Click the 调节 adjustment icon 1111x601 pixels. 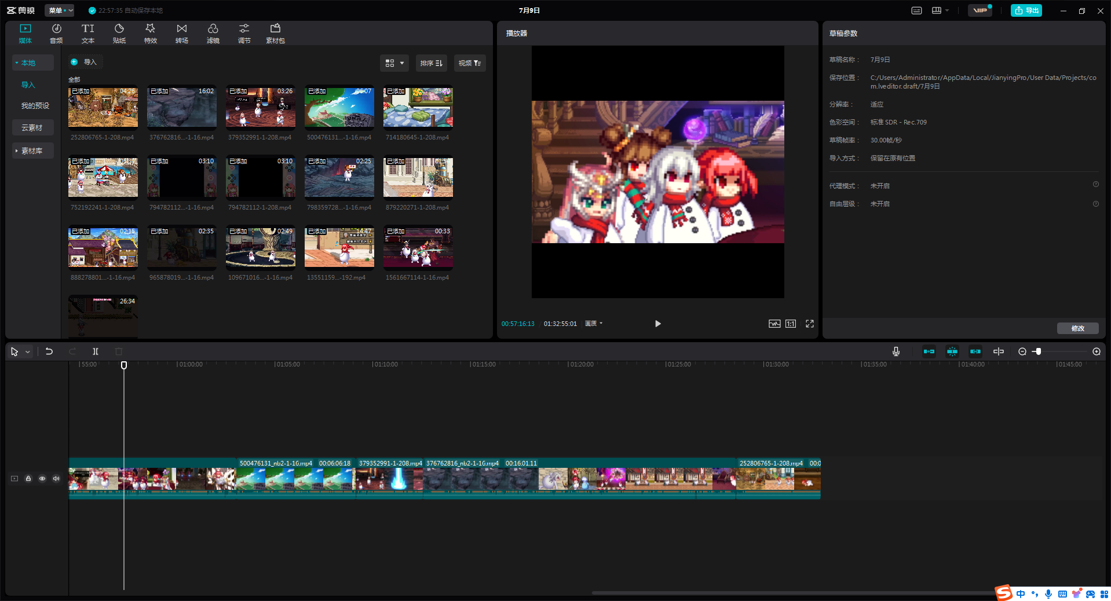tap(244, 28)
